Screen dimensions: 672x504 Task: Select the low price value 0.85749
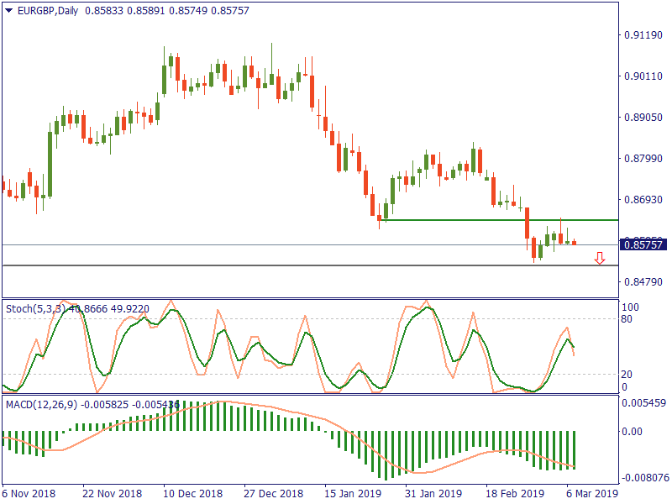(x=188, y=11)
